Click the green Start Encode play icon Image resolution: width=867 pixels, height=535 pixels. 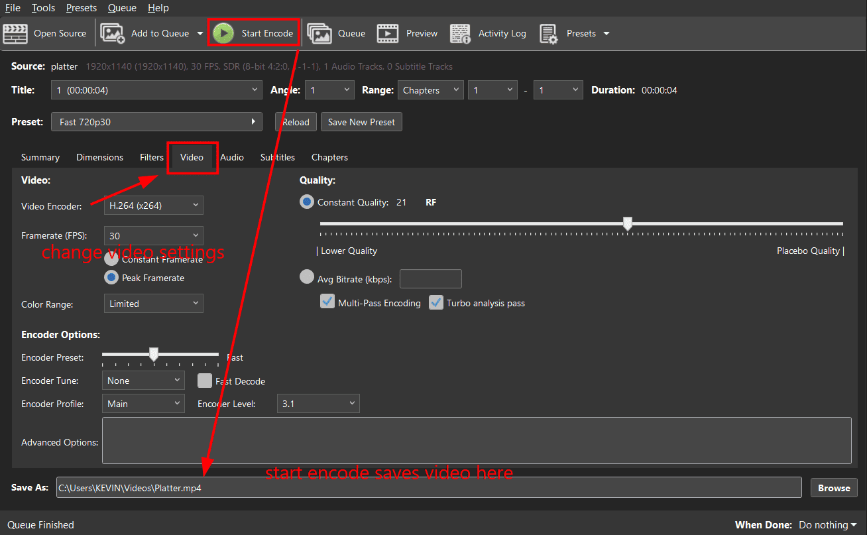pos(223,33)
